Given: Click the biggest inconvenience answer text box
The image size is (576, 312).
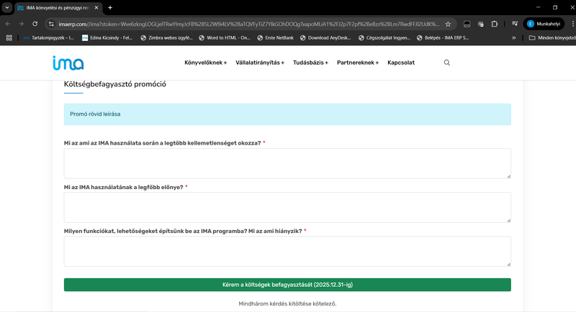Looking at the screenshot, I should [x=287, y=163].
